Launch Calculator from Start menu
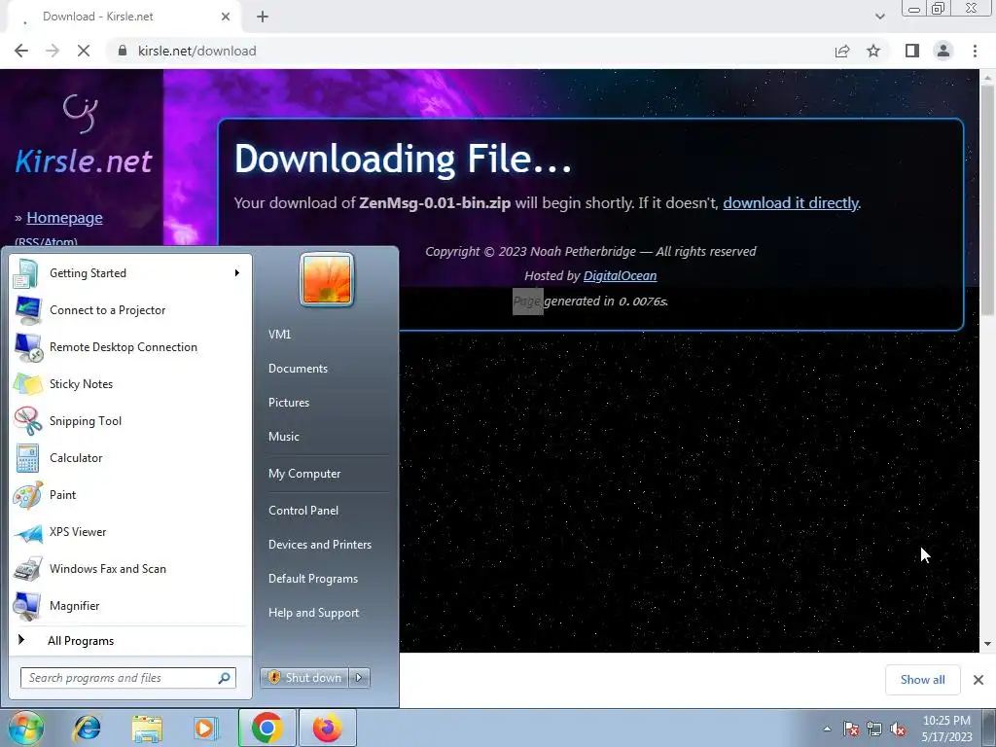 tap(130, 458)
